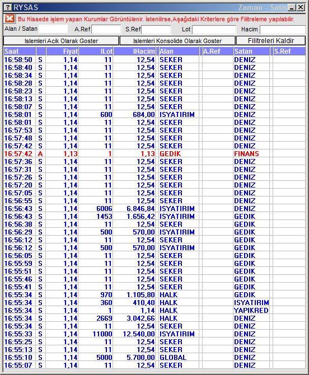
Task: Focus the A.Ref filter field
Action: (106, 30)
